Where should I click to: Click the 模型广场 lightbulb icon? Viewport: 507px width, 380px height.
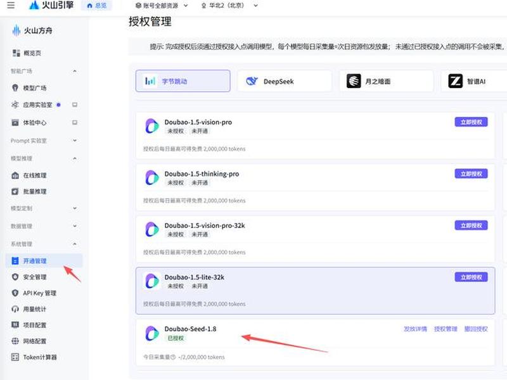click(x=15, y=88)
